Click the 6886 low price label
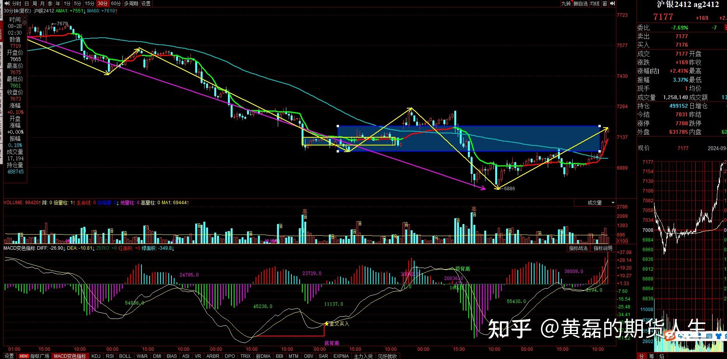Screen dimensions: 727x359 pos(509,189)
